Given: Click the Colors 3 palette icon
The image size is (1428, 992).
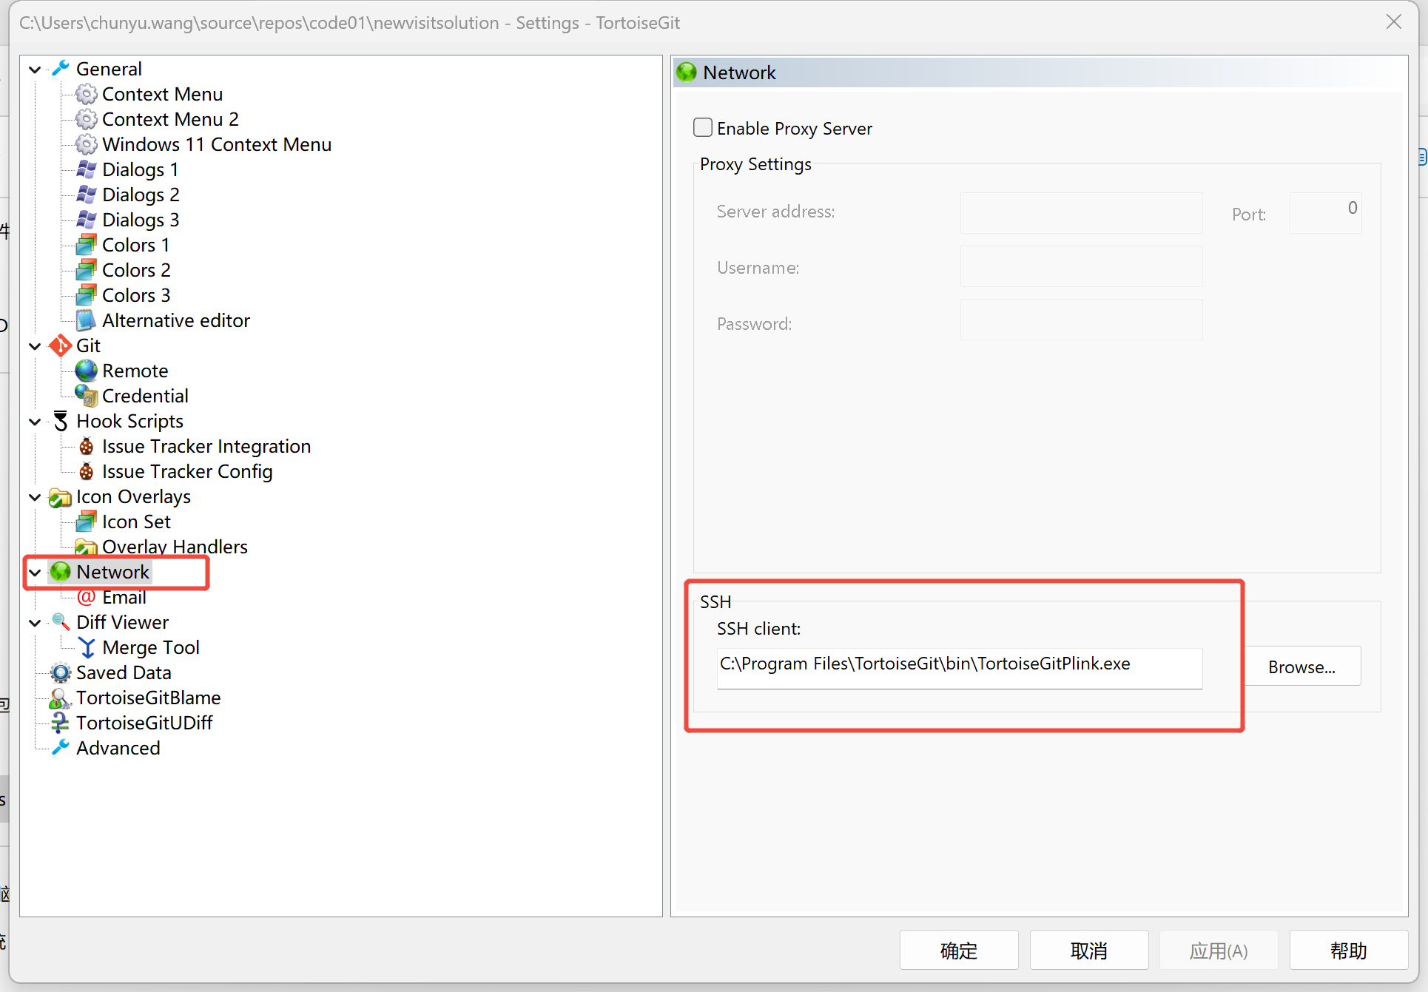Looking at the screenshot, I should [87, 295].
